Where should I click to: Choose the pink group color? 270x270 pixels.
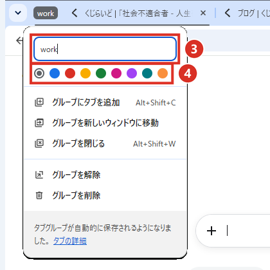pyautogui.click(x=116, y=73)
